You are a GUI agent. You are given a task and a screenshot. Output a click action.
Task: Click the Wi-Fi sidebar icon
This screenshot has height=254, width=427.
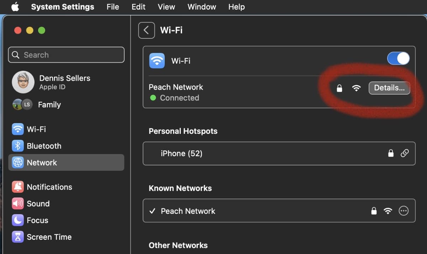(18, 129)
